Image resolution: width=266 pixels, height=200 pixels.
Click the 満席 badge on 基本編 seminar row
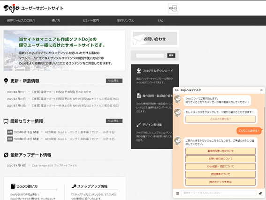click(10, 132)
